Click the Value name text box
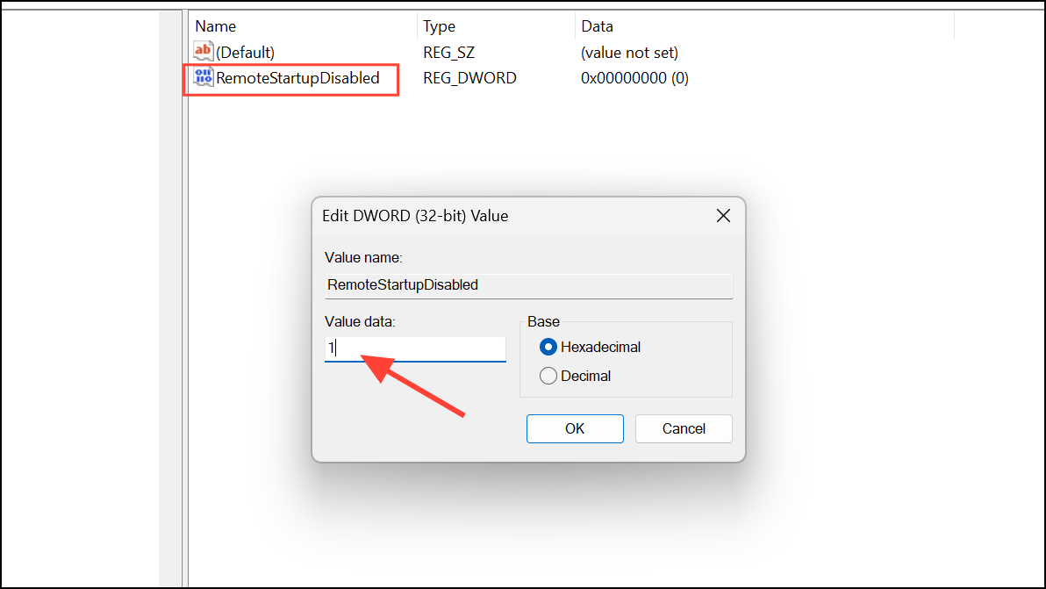 (x=528, y=284)
